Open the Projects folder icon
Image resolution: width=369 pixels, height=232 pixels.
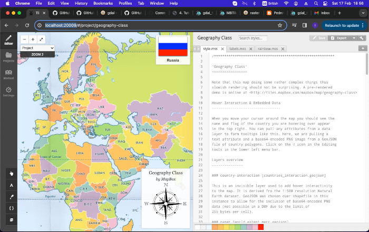click(x=8, y=57)
